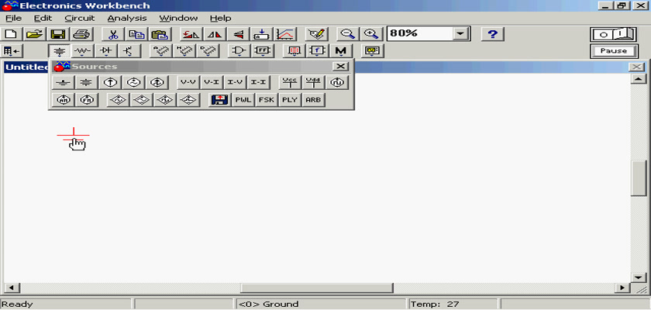The width and height of the screenshot is (651, 310).
Task: Click the vertical scrollbar thumb
Action: click(x=638, y=177)
